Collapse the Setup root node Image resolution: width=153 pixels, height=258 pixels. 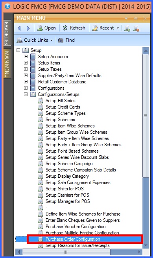pos(18,50)
